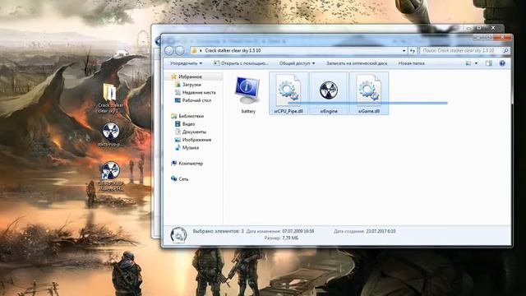This screenshot has height=296, width=526.
Task: Open Crack stalker clear sky desktop folder
Action: [110, 98]
